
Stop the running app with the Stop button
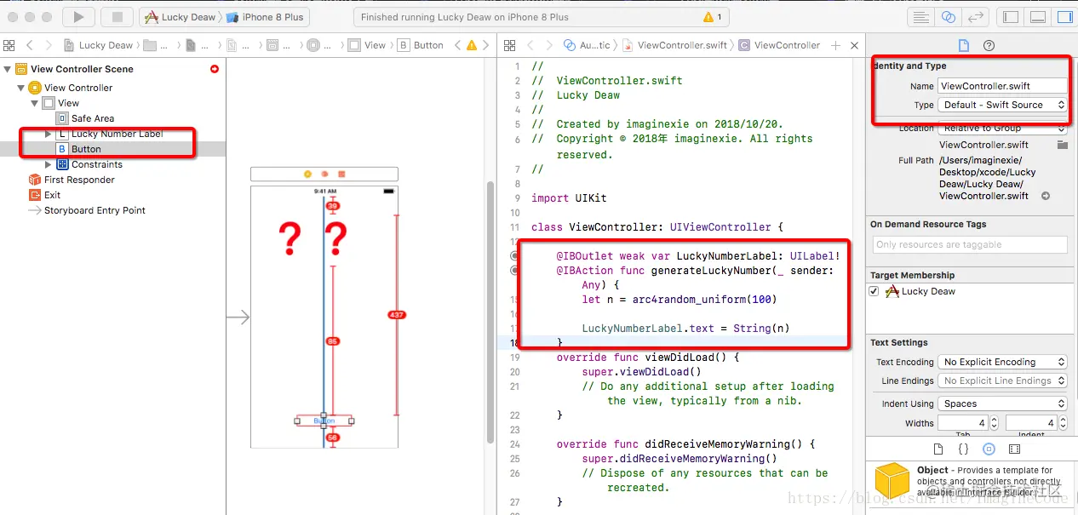117,17
